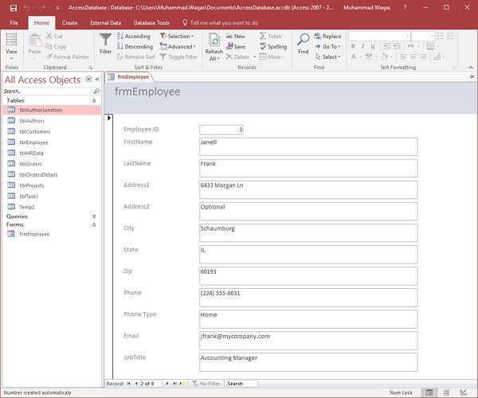Save the current record

tap(236, 47)
